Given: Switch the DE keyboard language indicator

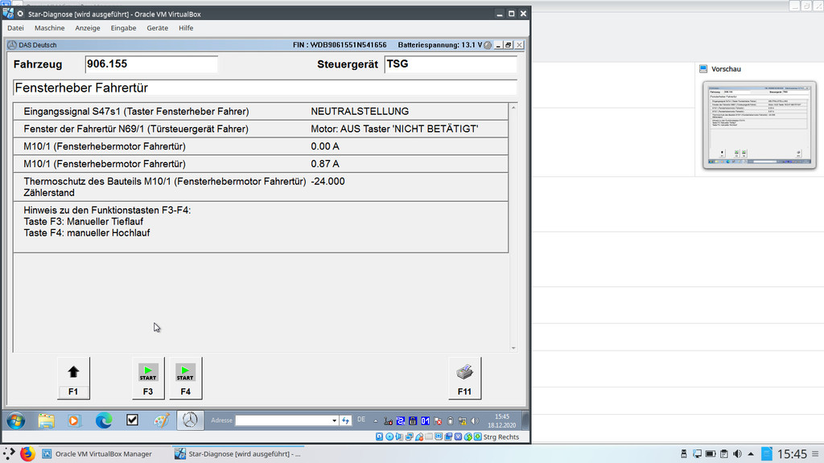Looking at the screenshot, I should tap(361, 420).
